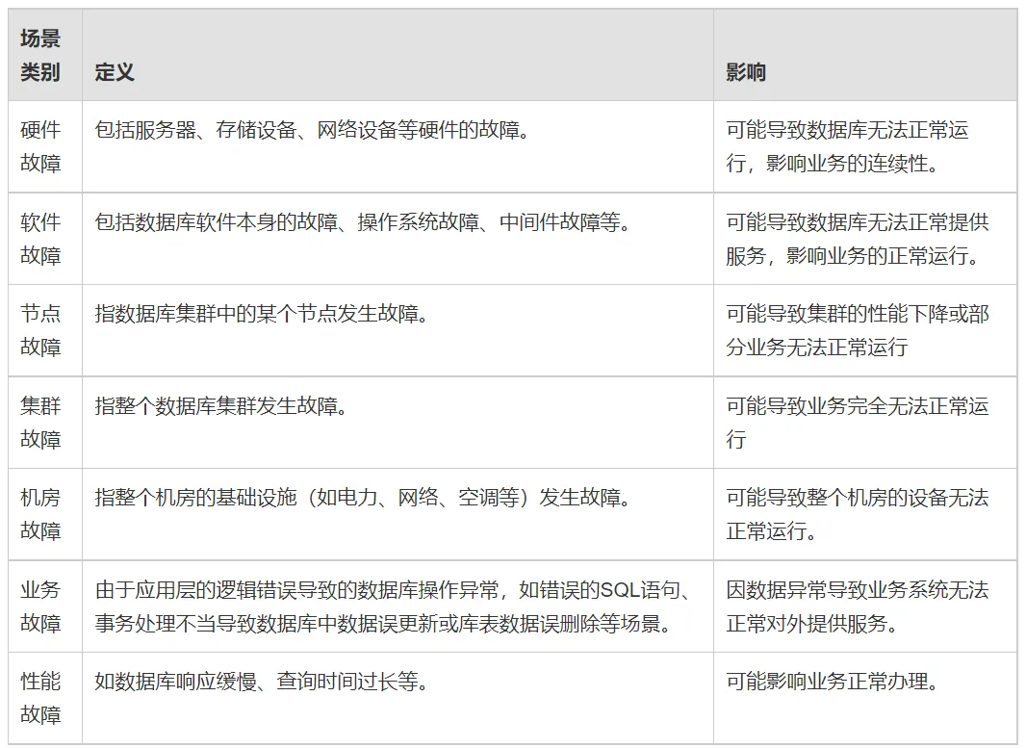Click impact 可能导致整个机房的设备无法正常运行

tap(858, 514)
